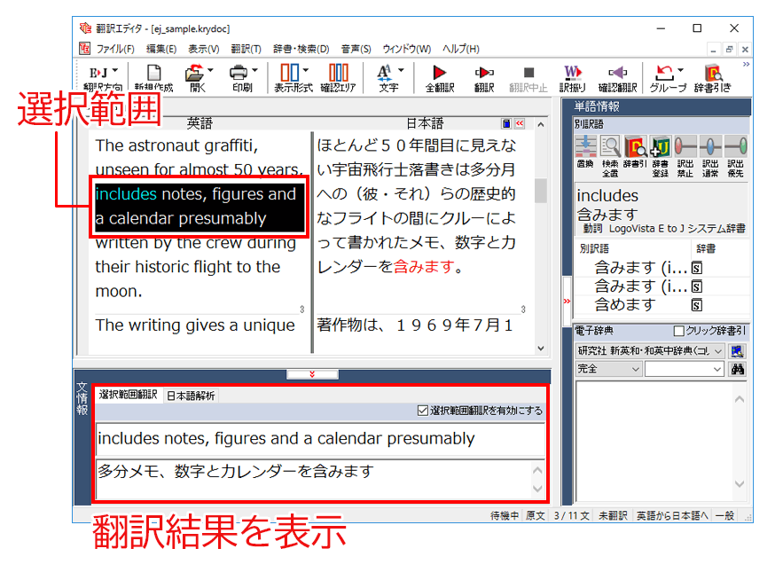Open the 表示形式 dropdown arrow
The width and height of the screenshot is (775, 580).
pos(305,70)
